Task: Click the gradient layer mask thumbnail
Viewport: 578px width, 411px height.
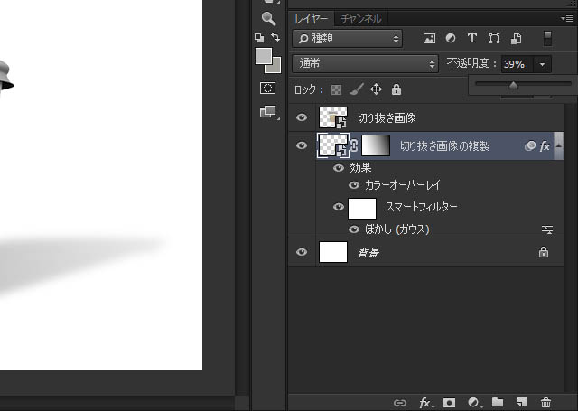Action: pos(376,145)
